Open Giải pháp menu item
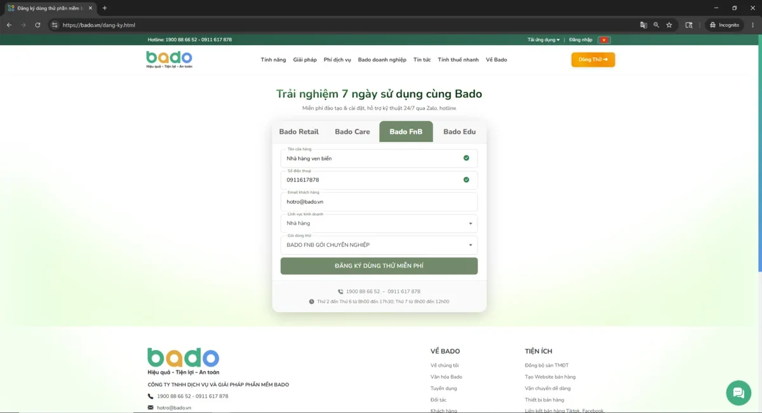Viewport: 762px width, 413px height. [305, 60]
